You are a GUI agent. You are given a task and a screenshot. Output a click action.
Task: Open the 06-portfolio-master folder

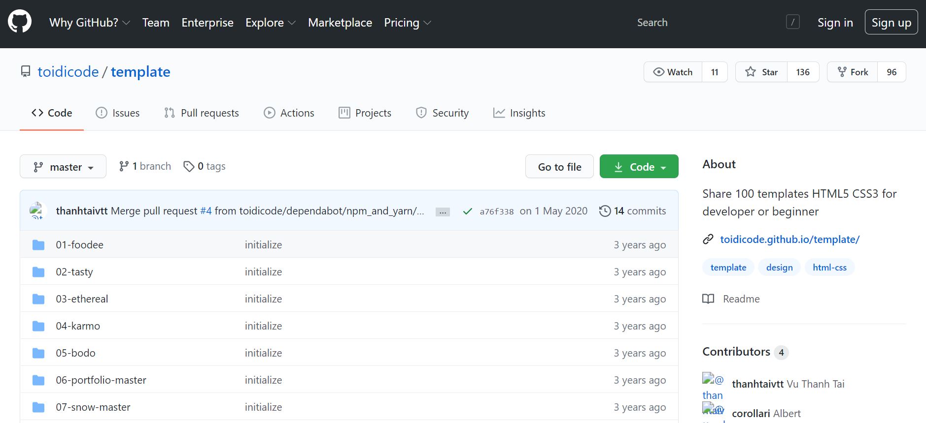pos(101,380)
